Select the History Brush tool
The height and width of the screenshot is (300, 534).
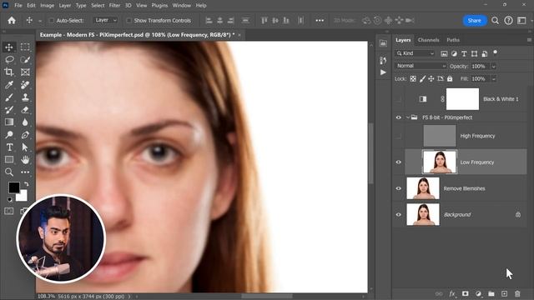click(x=9, y=110)
